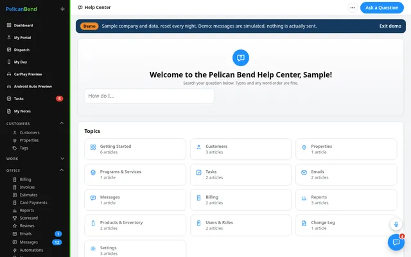Viewport: 411px width, 257px height.
Task: Click the My Notes document icon
Action: [x=9, y=111]
